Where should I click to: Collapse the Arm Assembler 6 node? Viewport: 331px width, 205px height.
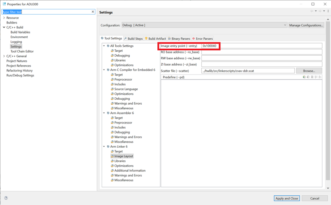104,113
